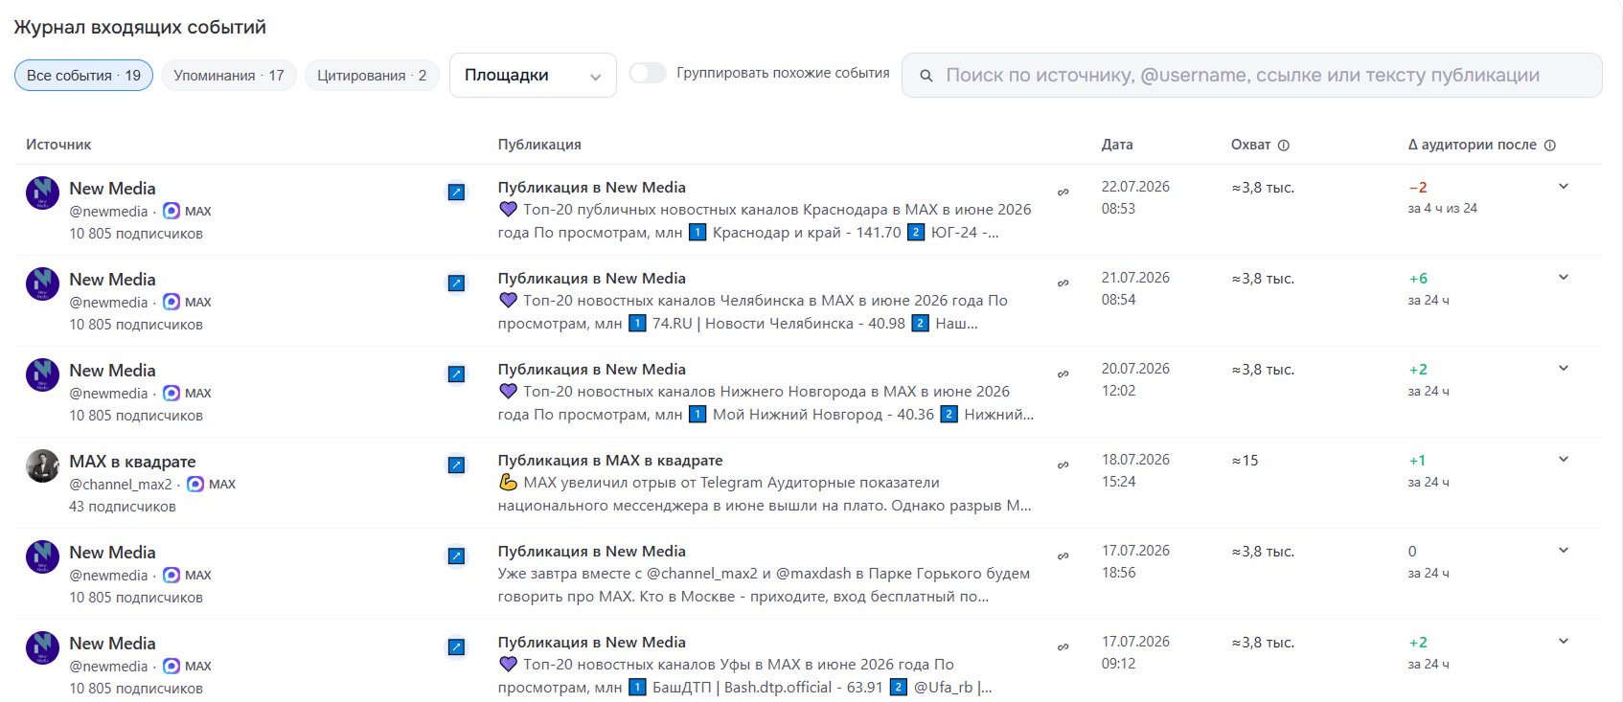Viewport: 1623px width, 702px height.
Task: Click the search magnifier icon
Action: click(x=926, y=76)
